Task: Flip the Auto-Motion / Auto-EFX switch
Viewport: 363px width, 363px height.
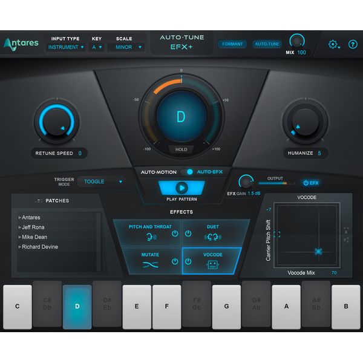Action: coord(188,172)
